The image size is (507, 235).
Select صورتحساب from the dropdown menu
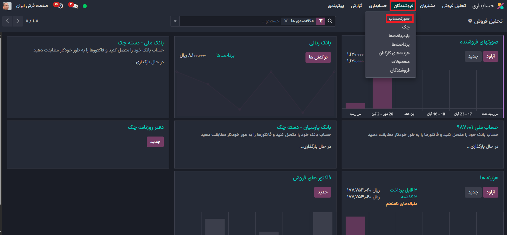click(399, 19)
